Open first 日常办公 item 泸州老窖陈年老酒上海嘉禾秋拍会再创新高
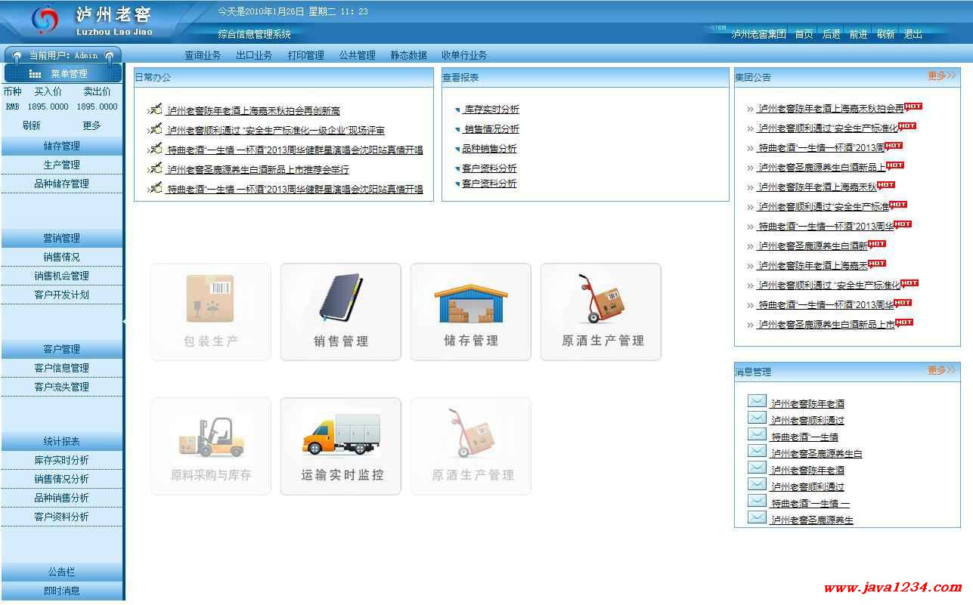Viewport: 973px width, 605px height. pos(253,111)
